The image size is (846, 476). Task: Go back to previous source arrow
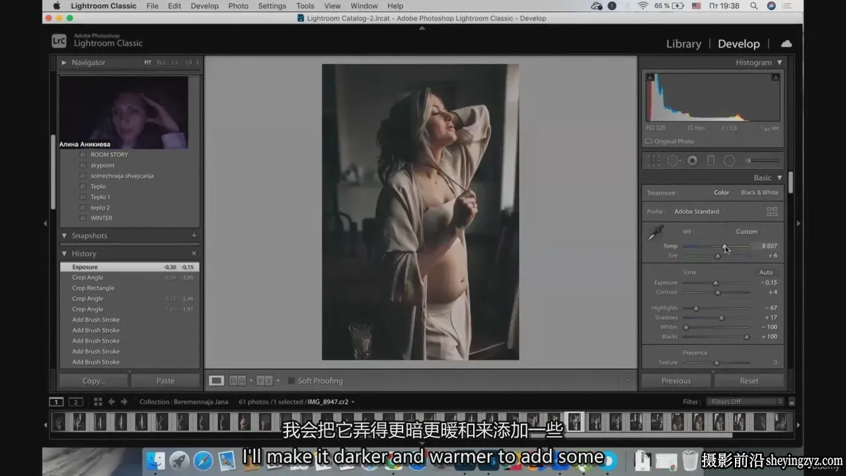[111, 402]
